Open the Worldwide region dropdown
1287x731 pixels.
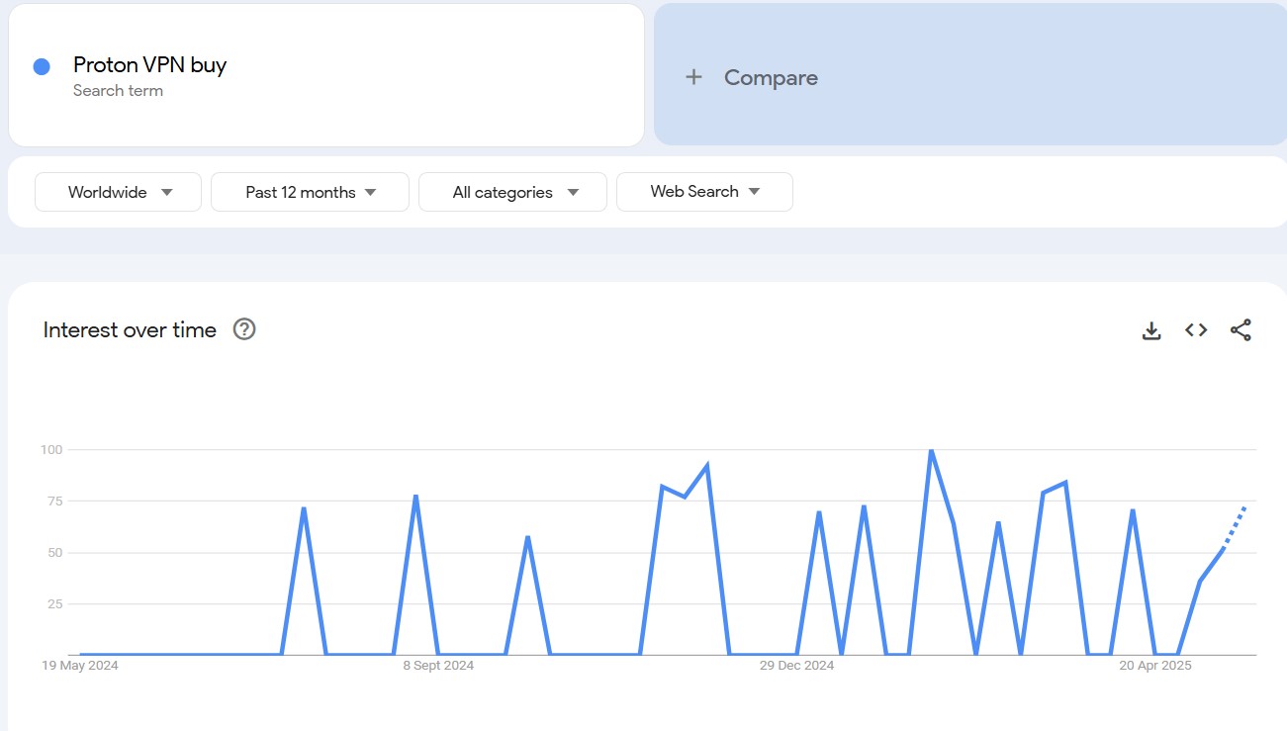tap(118, 192)
